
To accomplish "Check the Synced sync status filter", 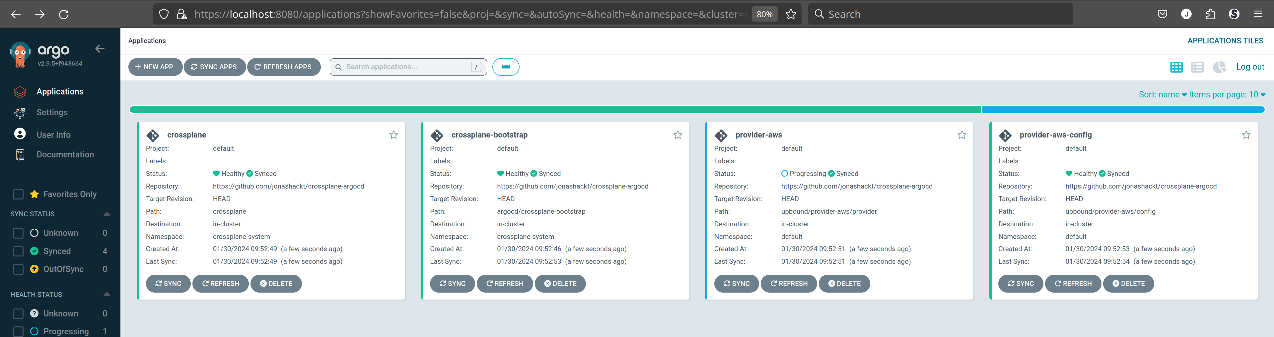I will tap(18, 251).
